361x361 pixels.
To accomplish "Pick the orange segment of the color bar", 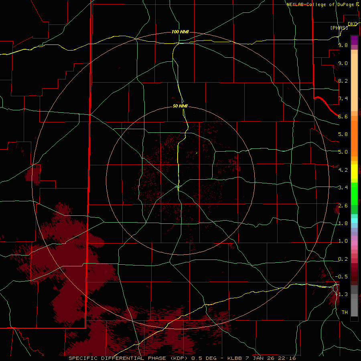I will tap(354, 138).
